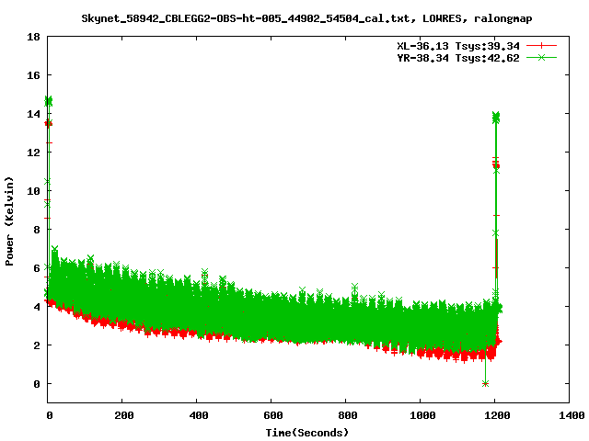
Task: Click the y-axis tick label 4
Action: 37,307
